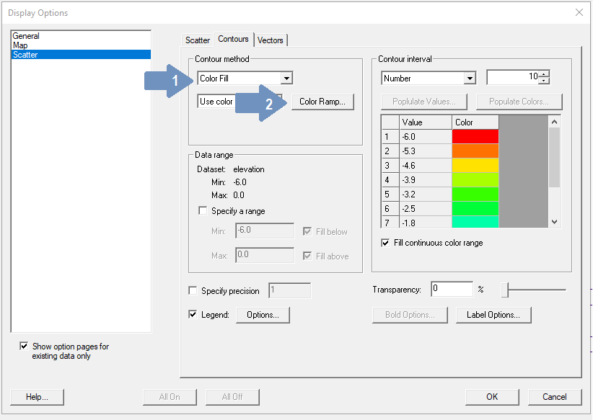Click the contour table scrollbar thumb
This screenshot has height=420, width=593.
[555, 158]
